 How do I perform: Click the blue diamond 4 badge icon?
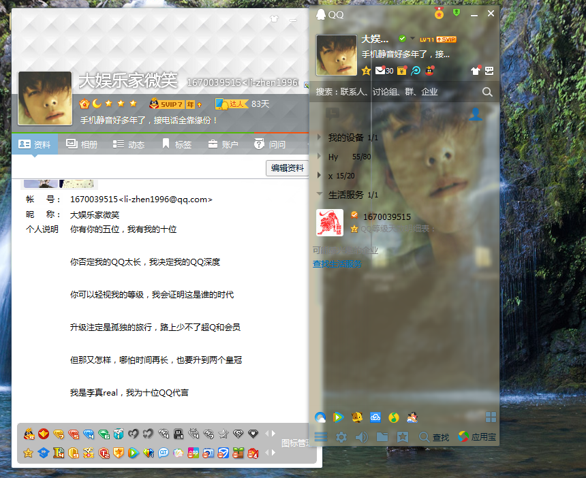tap(89, 434)
